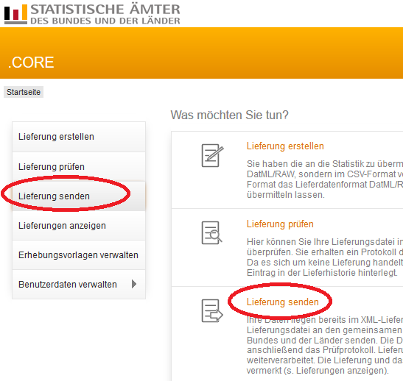Click the Lieferung erstellen description paragraph
Screen dimensions: 403x381
pyautogui.click(x=325, y=179)
